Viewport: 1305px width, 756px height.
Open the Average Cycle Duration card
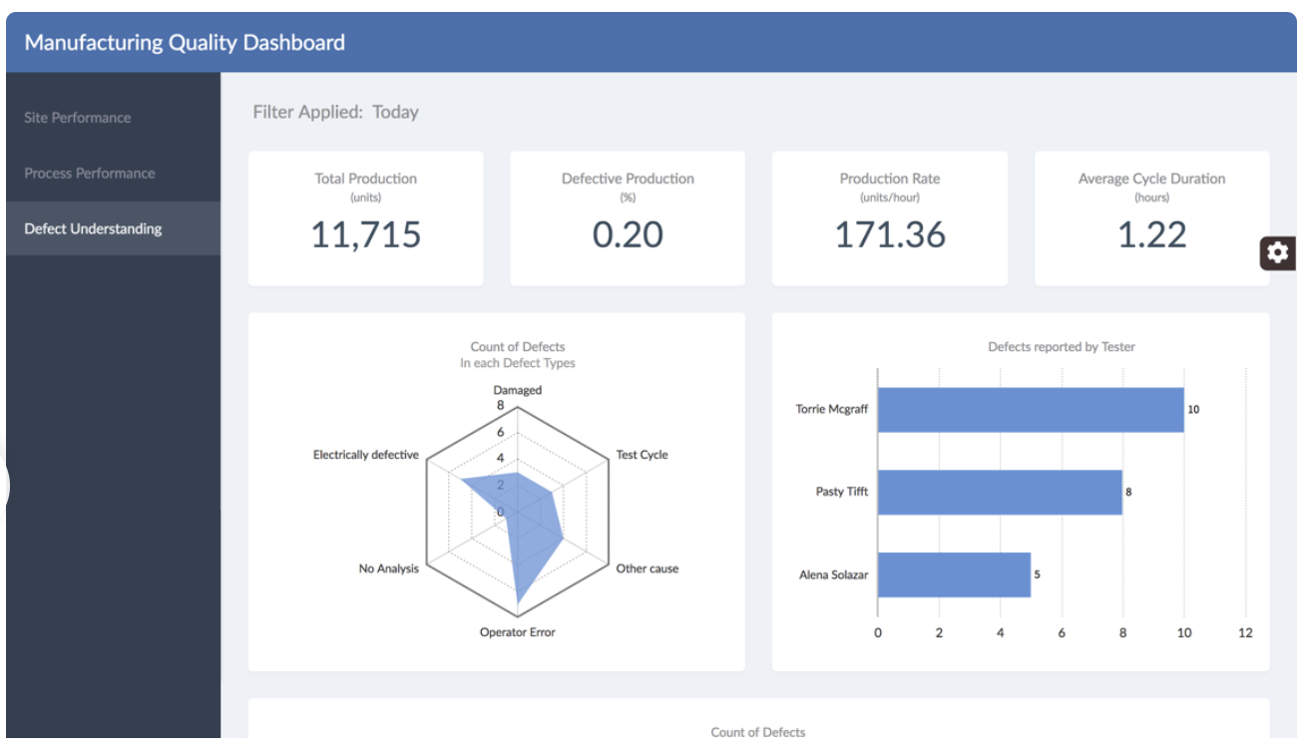click(x=1151, y=218)
